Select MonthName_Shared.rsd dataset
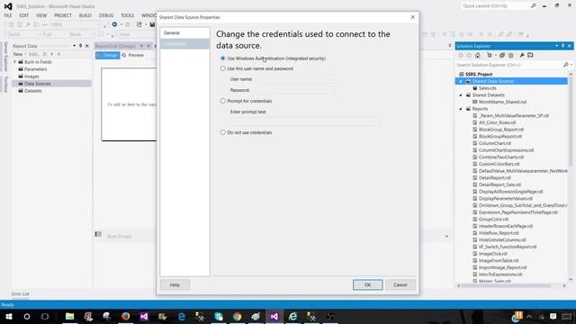Screen dimensions: 576x324 [502, 102]
